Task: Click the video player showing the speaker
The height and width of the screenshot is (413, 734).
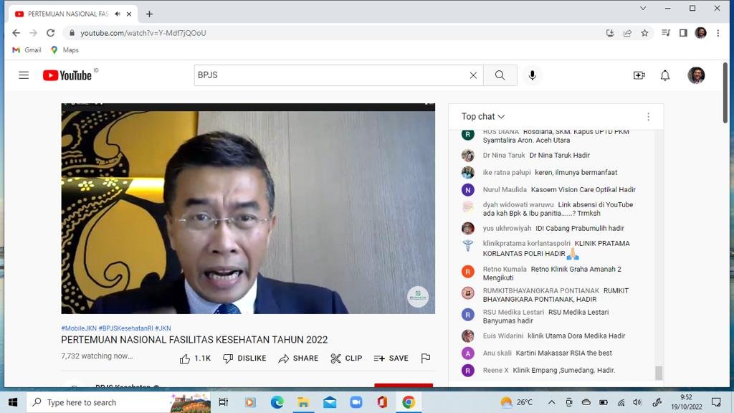Action: click(x=248, y=209)
